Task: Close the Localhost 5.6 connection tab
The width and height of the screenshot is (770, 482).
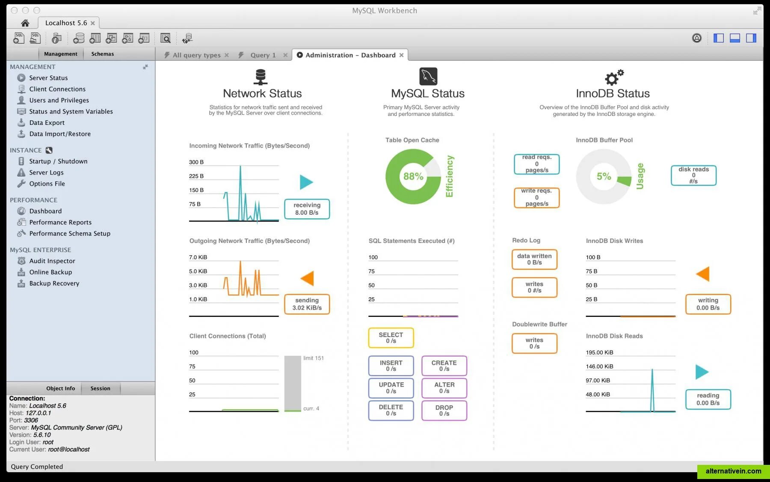Action: point(93,23)
